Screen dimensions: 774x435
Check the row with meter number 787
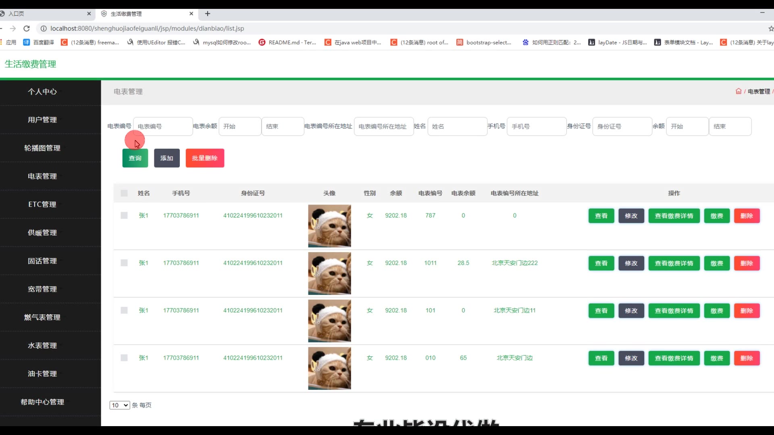(124, 215)
